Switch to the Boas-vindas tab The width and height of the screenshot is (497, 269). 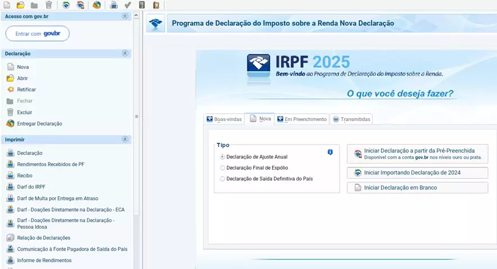click(224, 119)
